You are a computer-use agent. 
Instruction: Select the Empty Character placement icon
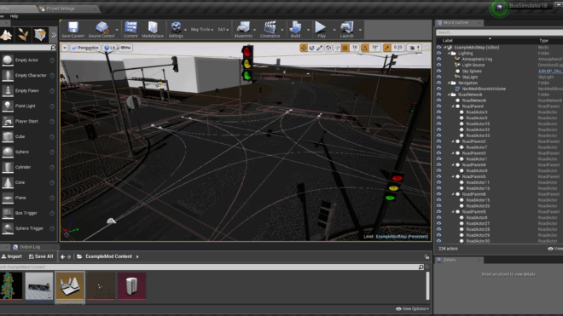click(x=7, y=75)
